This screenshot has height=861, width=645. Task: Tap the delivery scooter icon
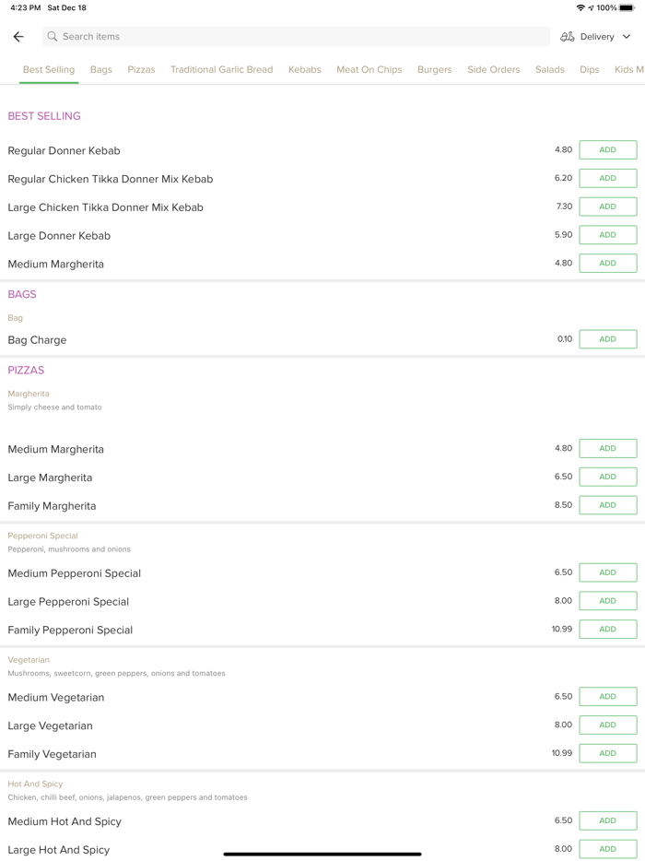point(568,37)
